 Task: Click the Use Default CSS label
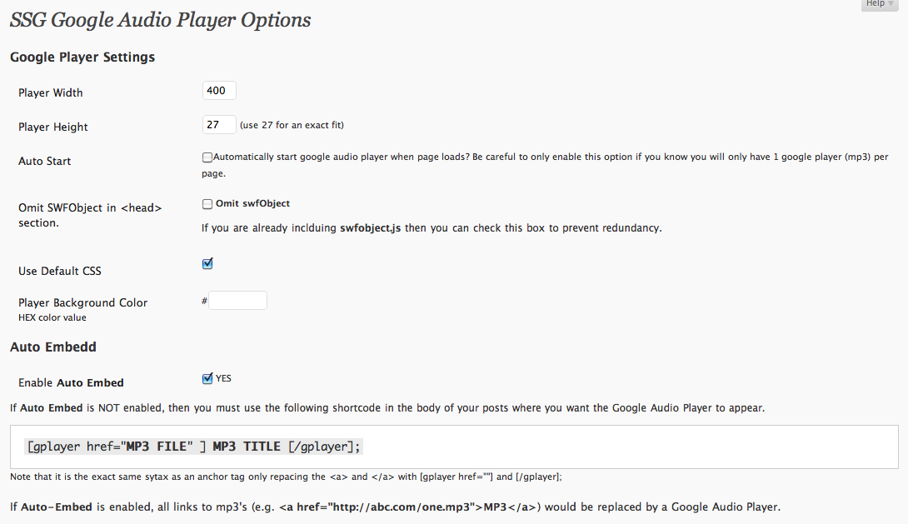(x=60, y=271)
